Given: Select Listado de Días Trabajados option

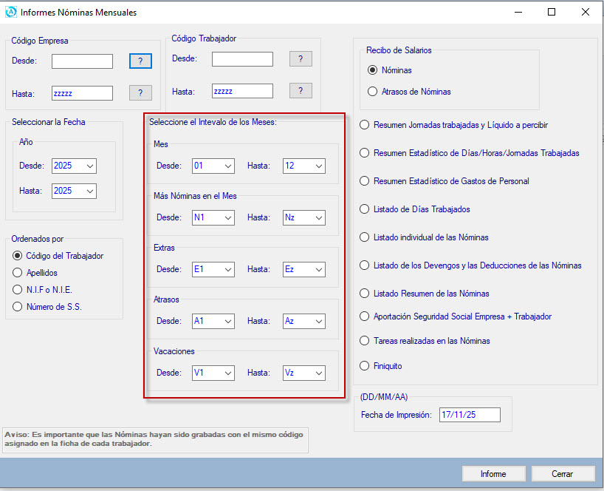Looking at the screenshot, I should pos(364,209).
